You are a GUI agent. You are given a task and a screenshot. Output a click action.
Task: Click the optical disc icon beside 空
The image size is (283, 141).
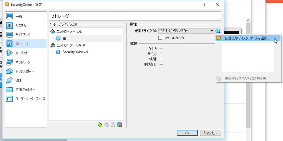(x=58, y=38)
